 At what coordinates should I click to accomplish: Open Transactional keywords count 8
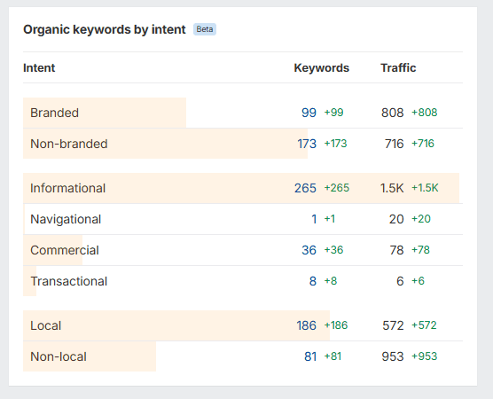pos(313,281)
